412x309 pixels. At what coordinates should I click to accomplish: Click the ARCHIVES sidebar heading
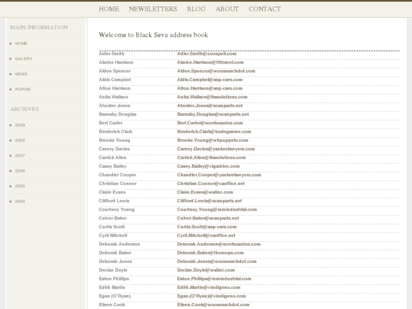24,109
